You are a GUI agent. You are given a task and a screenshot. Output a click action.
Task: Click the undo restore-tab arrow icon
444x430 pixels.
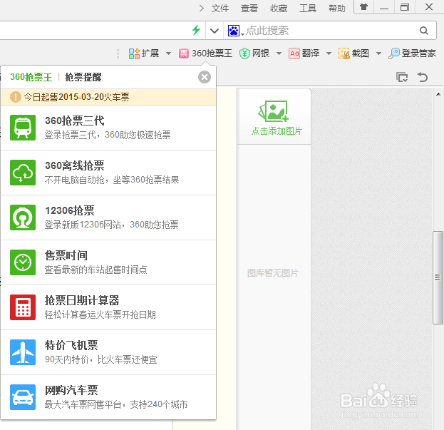pos(422,77)
